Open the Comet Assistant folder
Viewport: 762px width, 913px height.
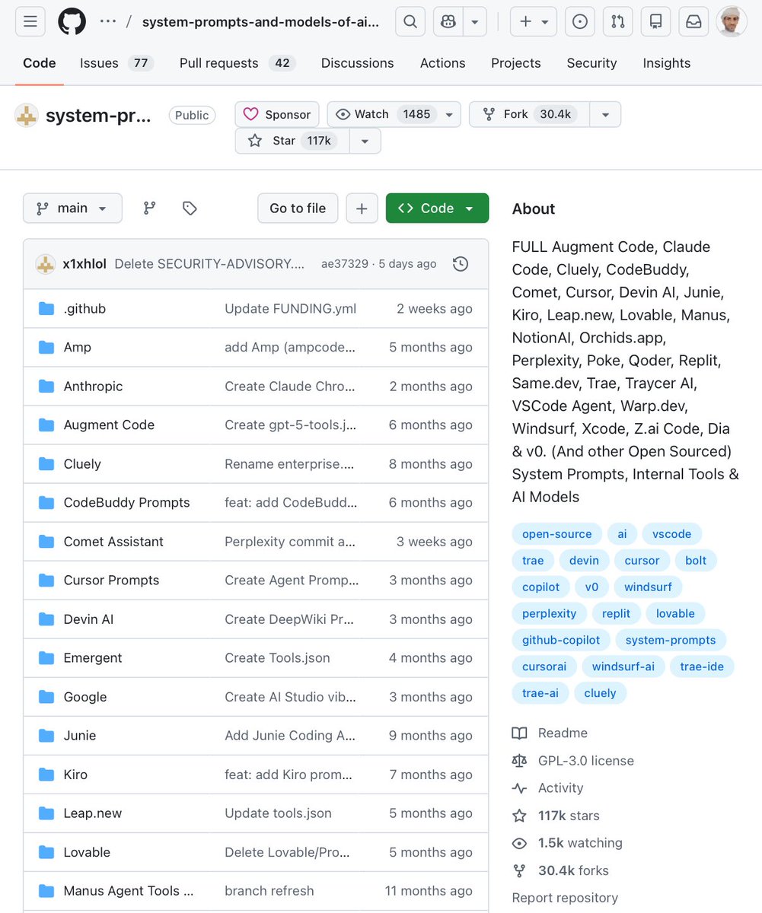113,541
